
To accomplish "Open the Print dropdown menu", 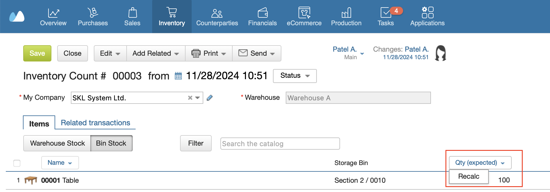I will (x=209, y=53).
